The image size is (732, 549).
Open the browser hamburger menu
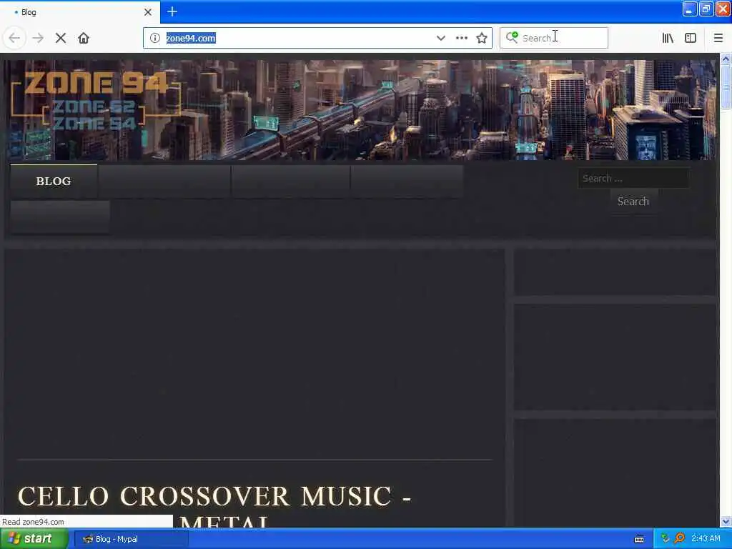[718, 38]
